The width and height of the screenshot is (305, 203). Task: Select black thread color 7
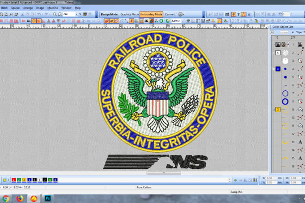[45, 180]
